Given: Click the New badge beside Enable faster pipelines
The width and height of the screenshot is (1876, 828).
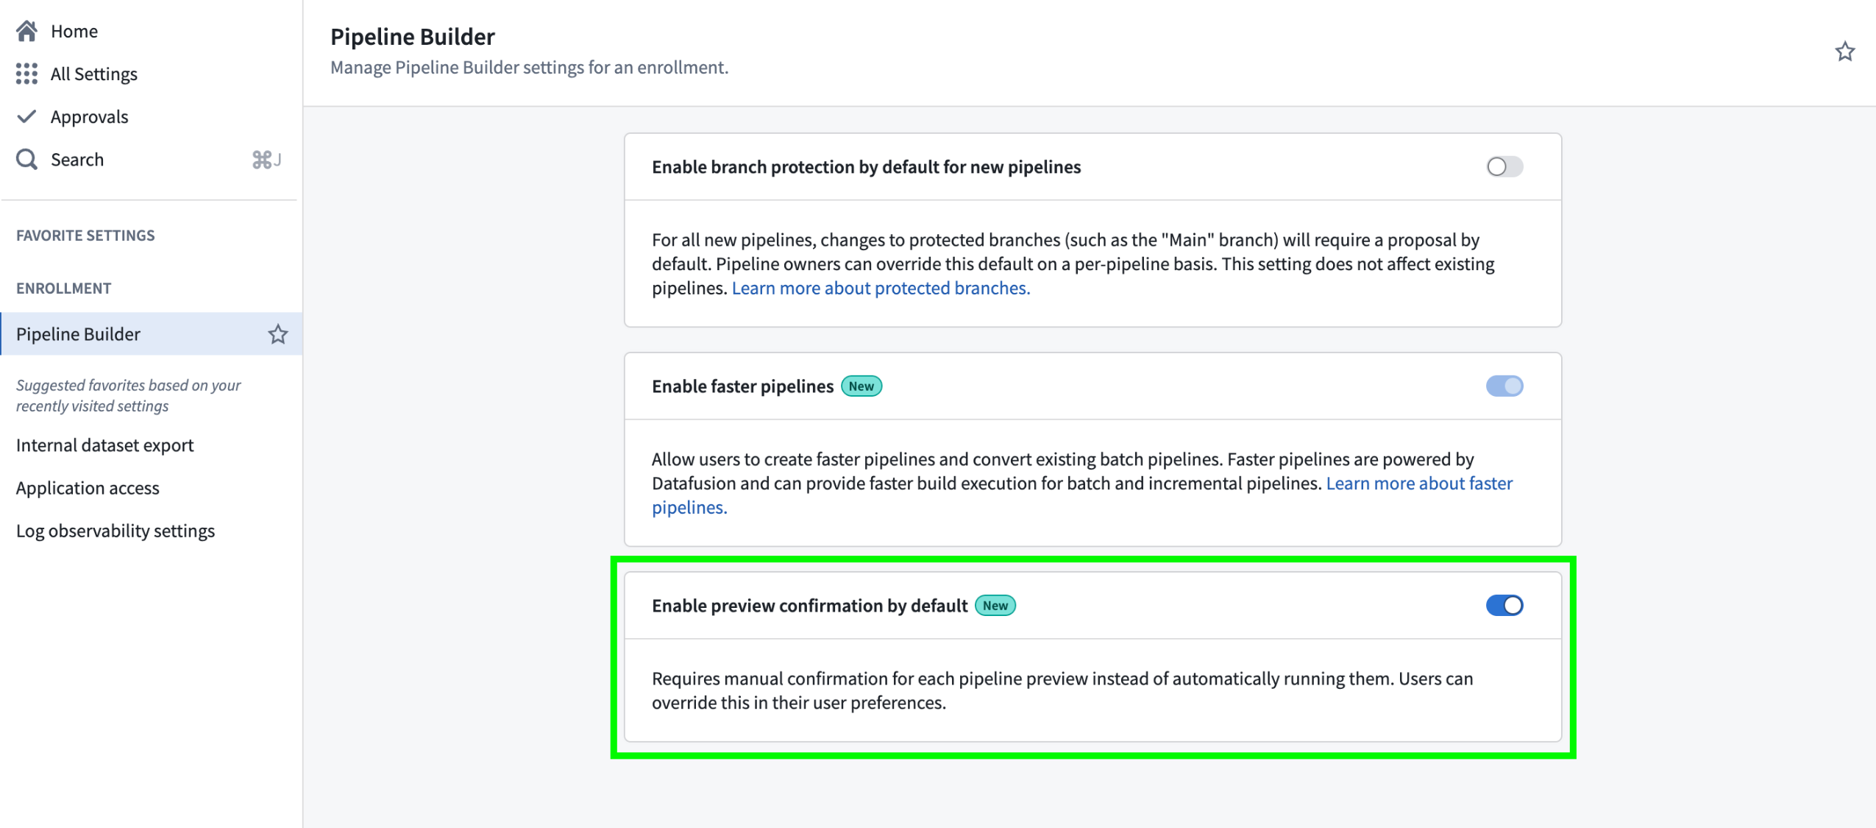Looking at the screenshot, I should coord(861,385).
